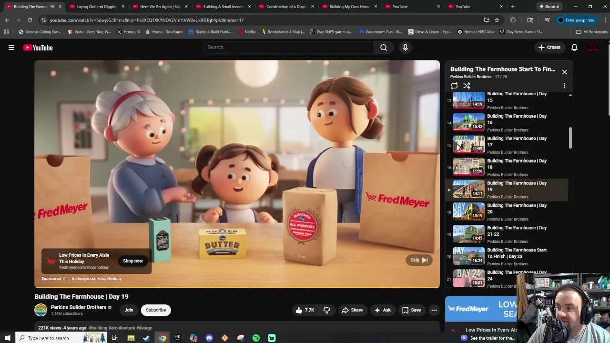The image size is (610, 343).
Task: Open Task View in the taskbar
Action: click(115, 338)
